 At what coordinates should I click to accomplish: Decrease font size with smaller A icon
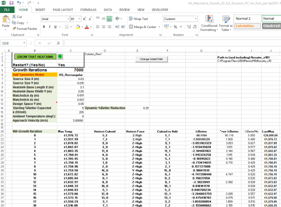point(90,19)
